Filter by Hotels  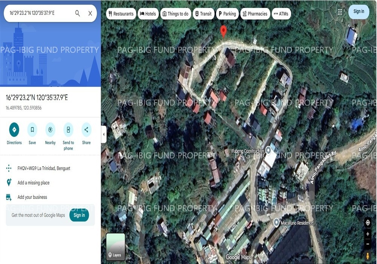pyautogui.click(x=148, y=14)
